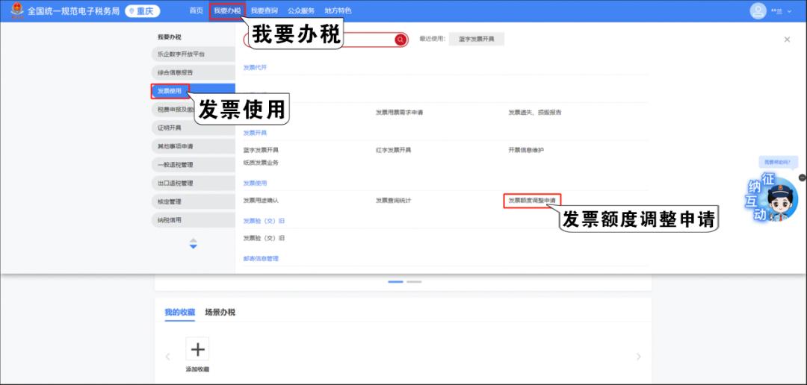Click the left carousel arrow in favorites
Viewport: 807px width, 385px height.
167,357
